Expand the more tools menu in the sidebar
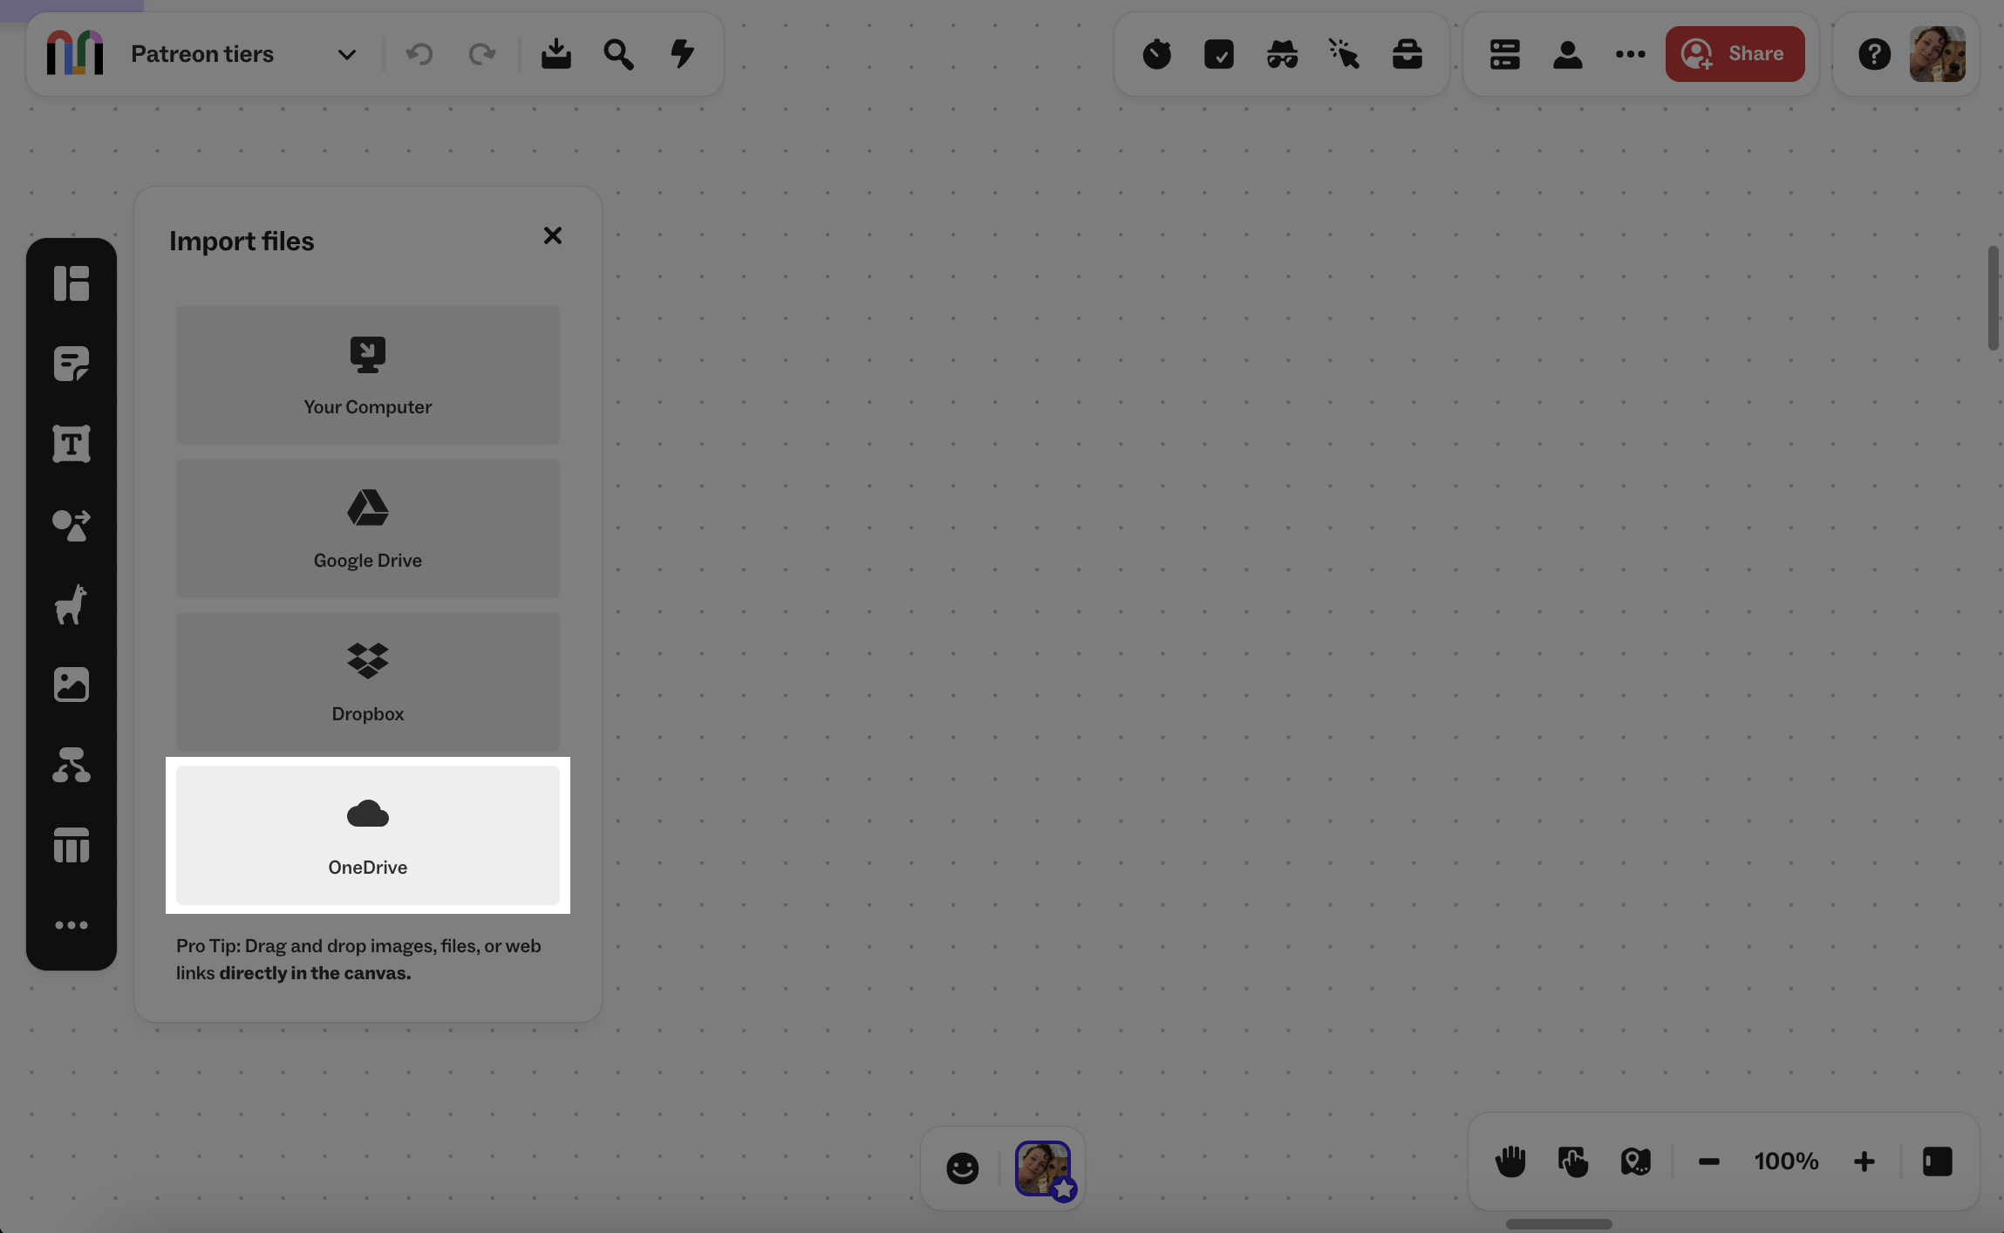The height and width of the screenshot is (1233, 2004). pos(71,924)
